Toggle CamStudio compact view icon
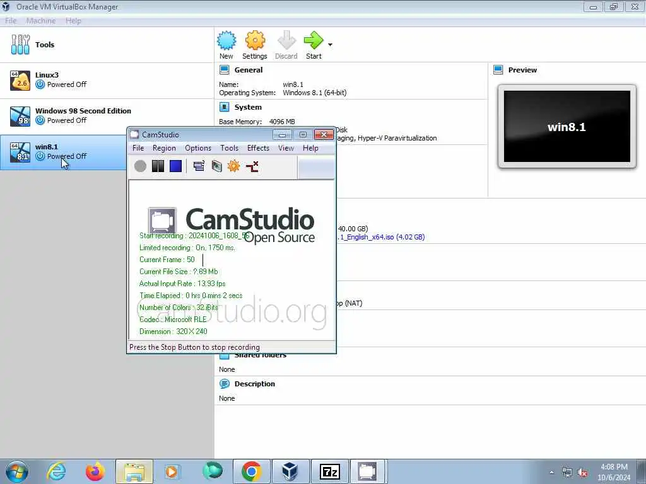This screenshot has height=484, width=646. 199,166
